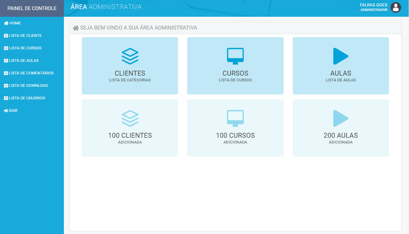Click the AULAS card title

pos(341,73)
